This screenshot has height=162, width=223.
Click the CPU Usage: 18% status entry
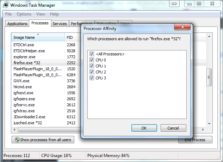click(x=56, y=155)
